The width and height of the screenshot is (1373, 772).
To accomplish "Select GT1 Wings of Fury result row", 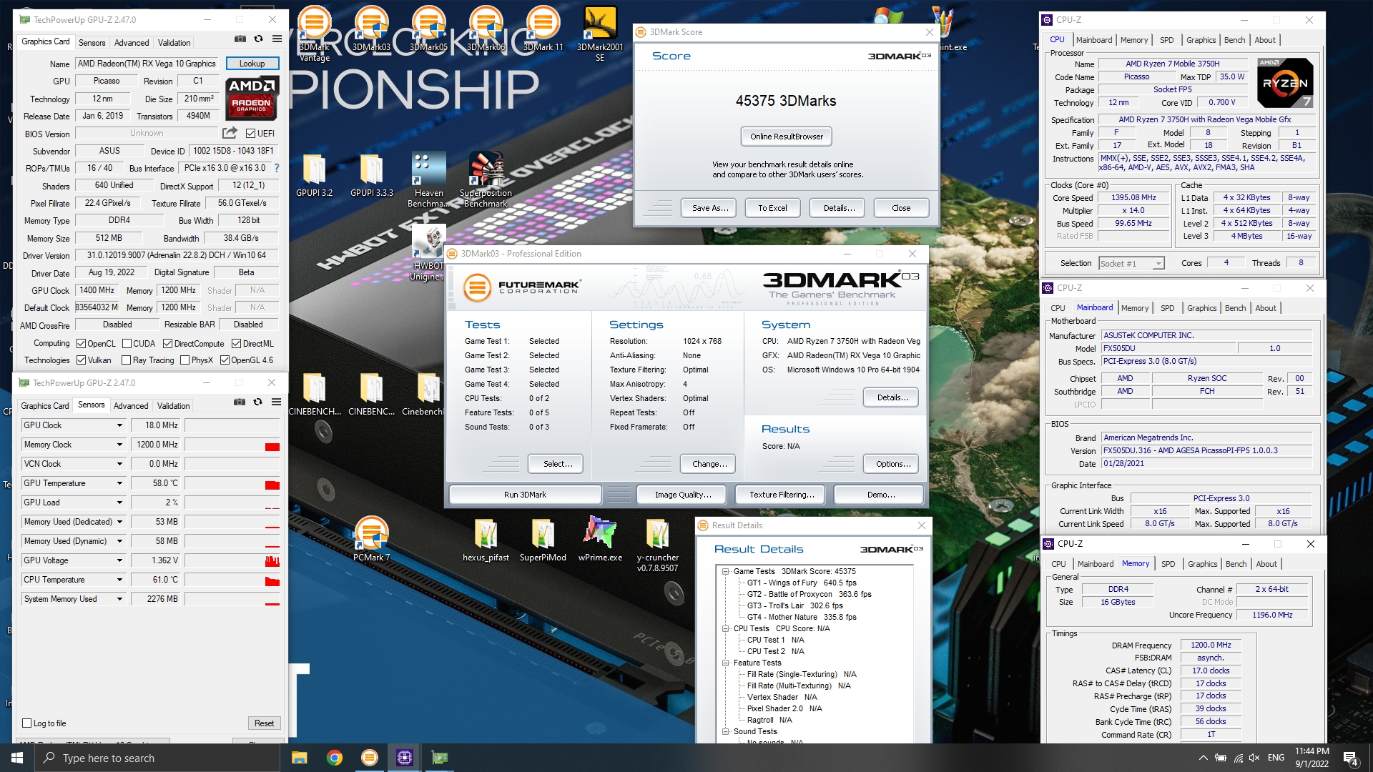I will (x=801, y=583).
